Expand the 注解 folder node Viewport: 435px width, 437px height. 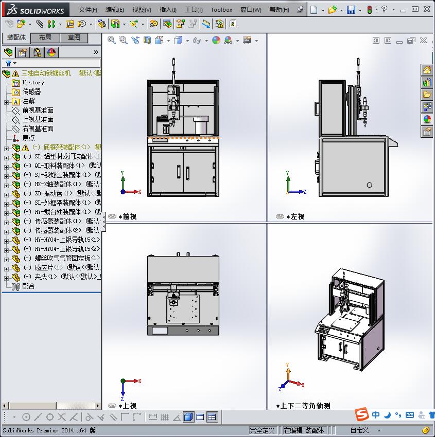pyautogui.click(x=6, y=102)
